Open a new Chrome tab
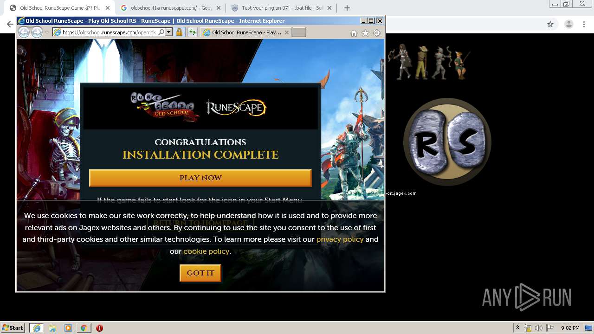This screenshot has width=594, height=334. point(347,8)
